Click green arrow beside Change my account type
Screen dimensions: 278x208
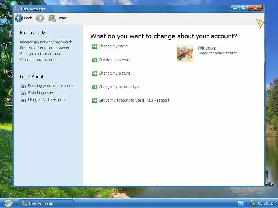95,87
